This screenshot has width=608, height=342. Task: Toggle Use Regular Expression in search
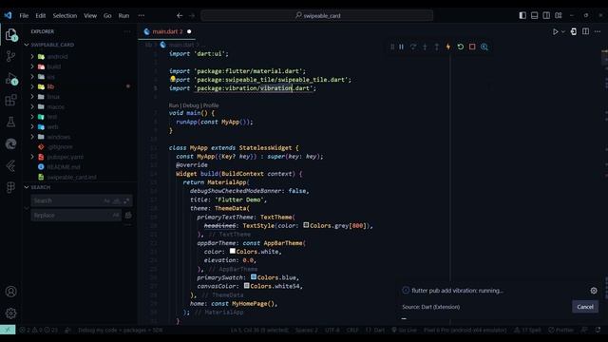coord(126,200)
